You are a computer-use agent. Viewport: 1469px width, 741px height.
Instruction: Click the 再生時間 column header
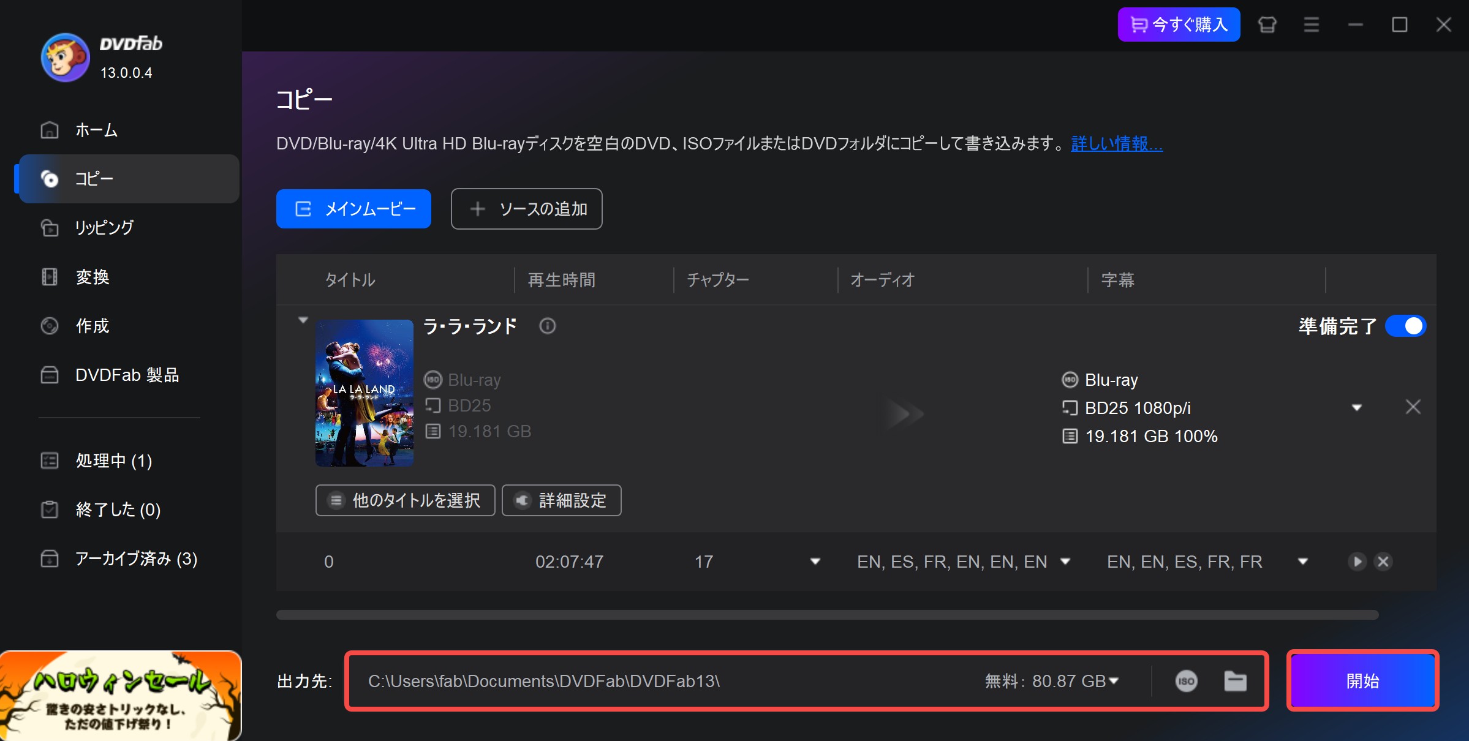click(561, 280)
